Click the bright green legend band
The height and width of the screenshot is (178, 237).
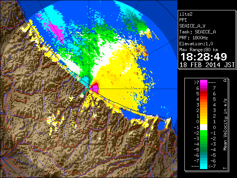(204, 133)
